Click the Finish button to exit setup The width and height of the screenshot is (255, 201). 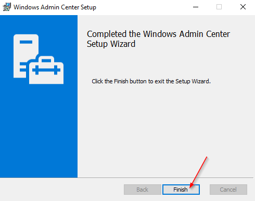point(181,190)
